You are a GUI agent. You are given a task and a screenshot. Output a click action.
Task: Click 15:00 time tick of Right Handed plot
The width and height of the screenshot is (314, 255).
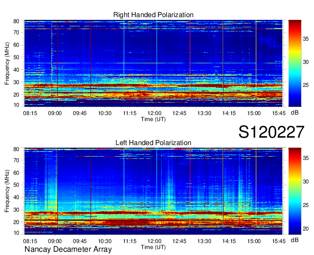pos(254,113)
